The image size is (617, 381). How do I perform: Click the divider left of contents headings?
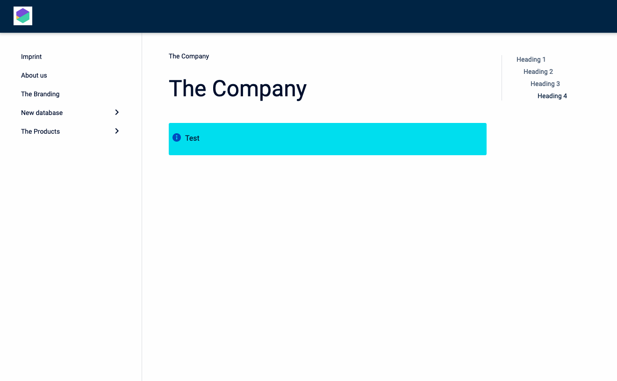(x=502, y=78)
